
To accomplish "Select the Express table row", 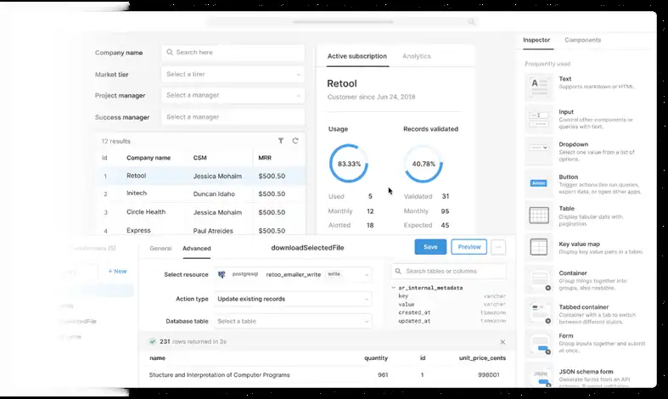I will tap(201, 230).
